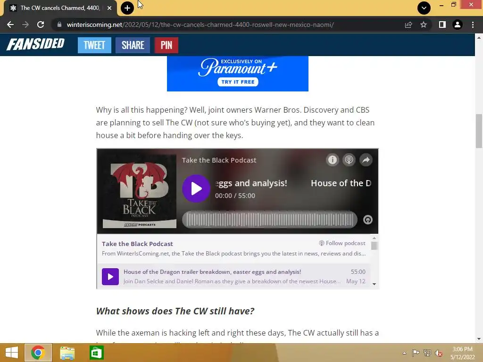Image resolution: width=483 pixels, height=362 pixels.
Task: Click the podcast share arrow icon
Action: point(366,160)
